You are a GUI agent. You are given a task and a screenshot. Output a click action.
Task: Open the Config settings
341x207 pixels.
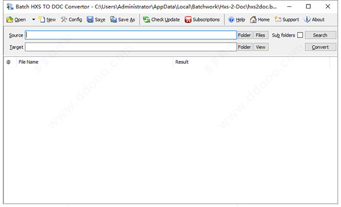(x=72, y=19)
